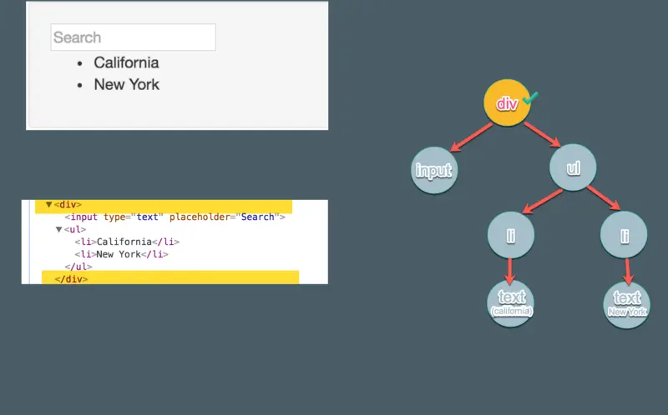Click the red arrow from div to input
Image resolution: width=668 pixels, height=415 pixels.
[x=471, y=137]
